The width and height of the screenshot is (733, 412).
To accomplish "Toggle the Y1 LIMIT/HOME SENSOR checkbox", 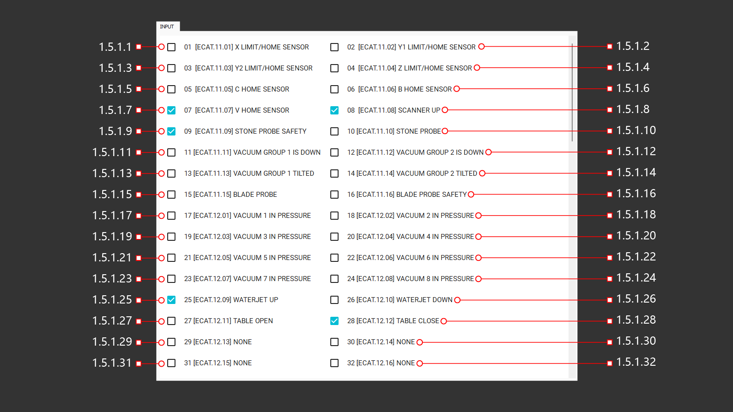I will tap(334, 47).
